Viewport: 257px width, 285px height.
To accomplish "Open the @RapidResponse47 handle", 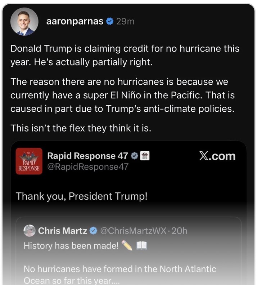I will pos(88,167).
